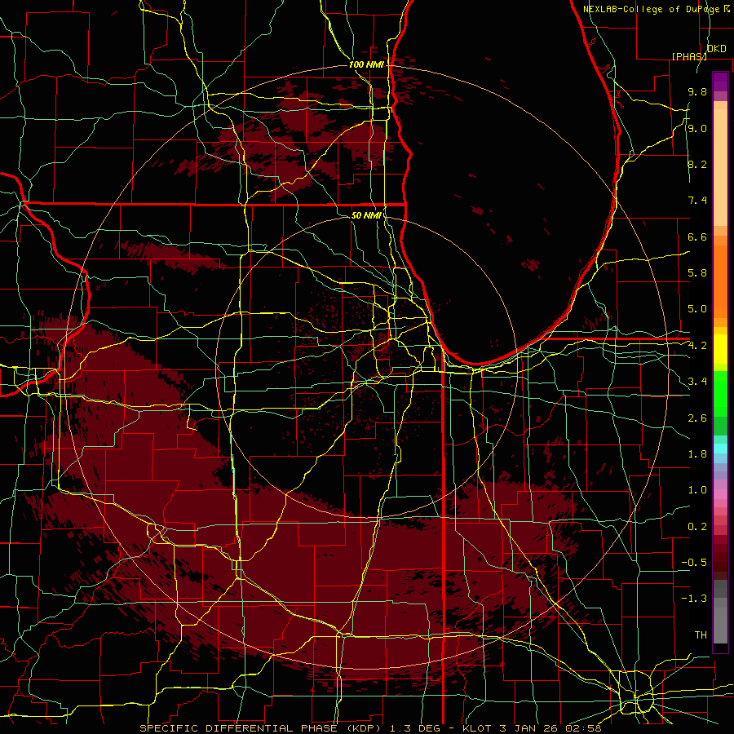
Task: Pick the large peach color bar segment
Action: pos(720,168)
